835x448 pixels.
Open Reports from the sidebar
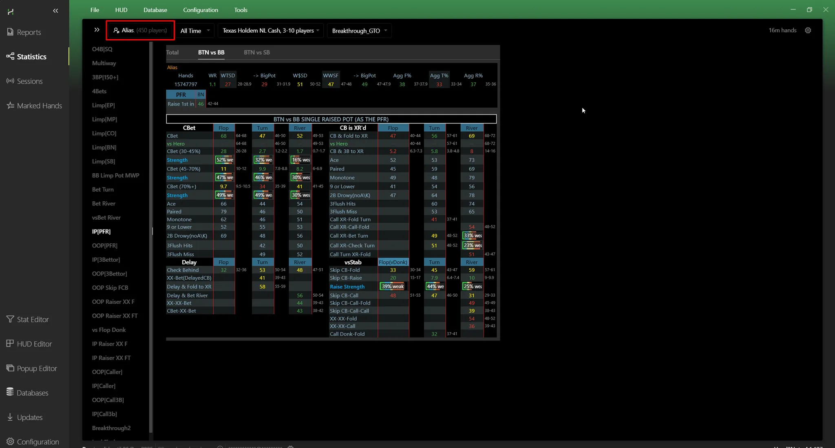(x=29, y=32)
